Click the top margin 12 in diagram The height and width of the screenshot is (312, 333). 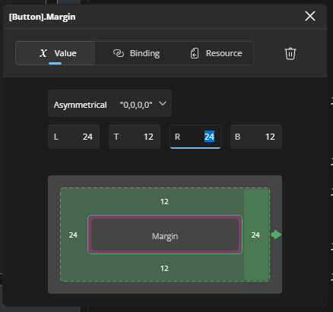pyautogui.click(x=164, y=202)
